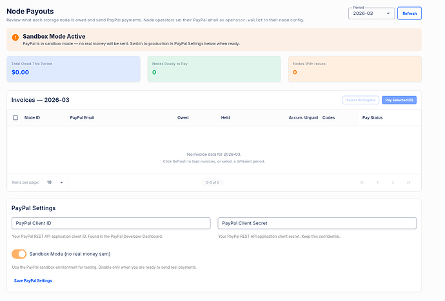Focus the PayPal Client ID field
This screenshot has height=301, width=445.
[111, 223]
